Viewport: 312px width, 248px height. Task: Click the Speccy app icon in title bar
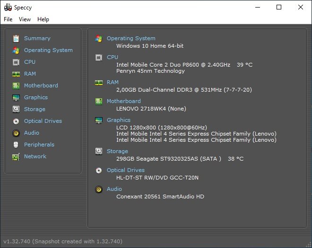click(x=8, y=8)
